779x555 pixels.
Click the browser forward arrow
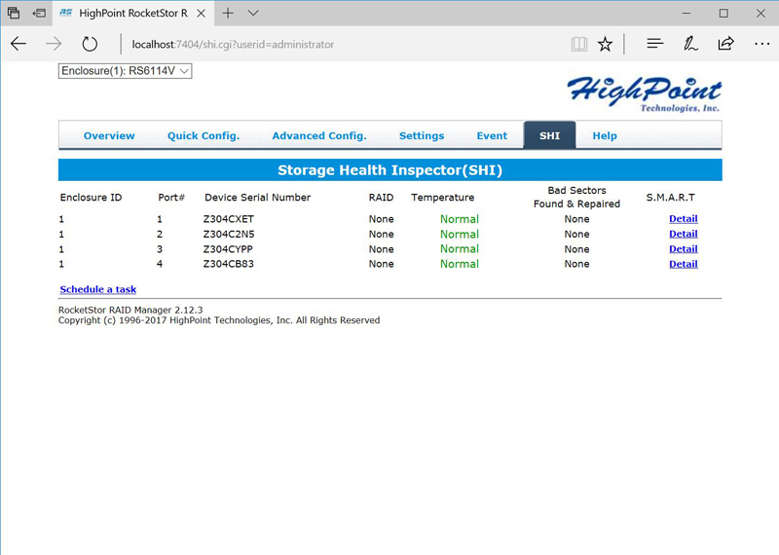point(54,44)
